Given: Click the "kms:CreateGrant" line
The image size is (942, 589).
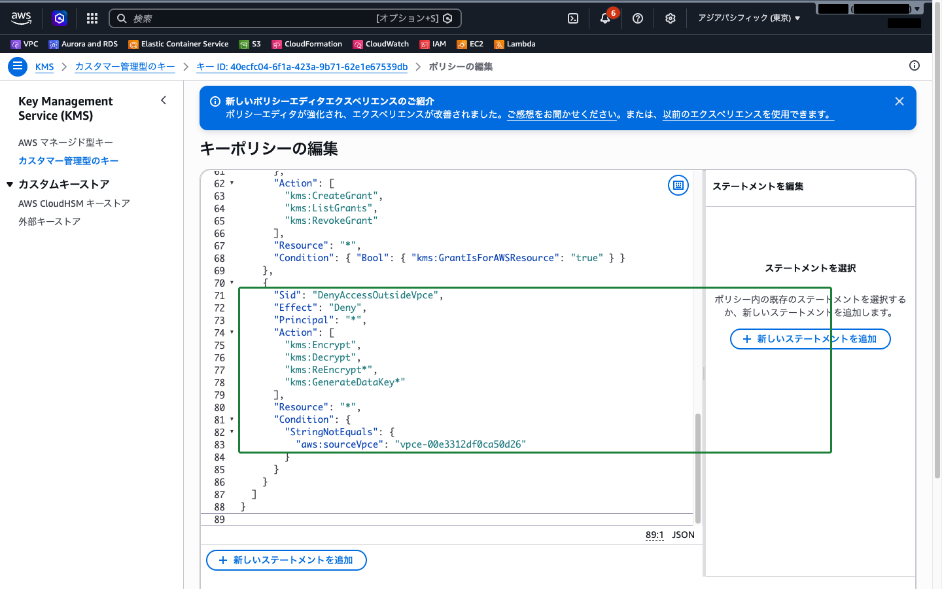Looking at the screenshot, I should [x=331, y=196].
